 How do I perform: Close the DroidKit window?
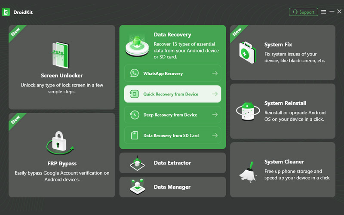(339, 12)
